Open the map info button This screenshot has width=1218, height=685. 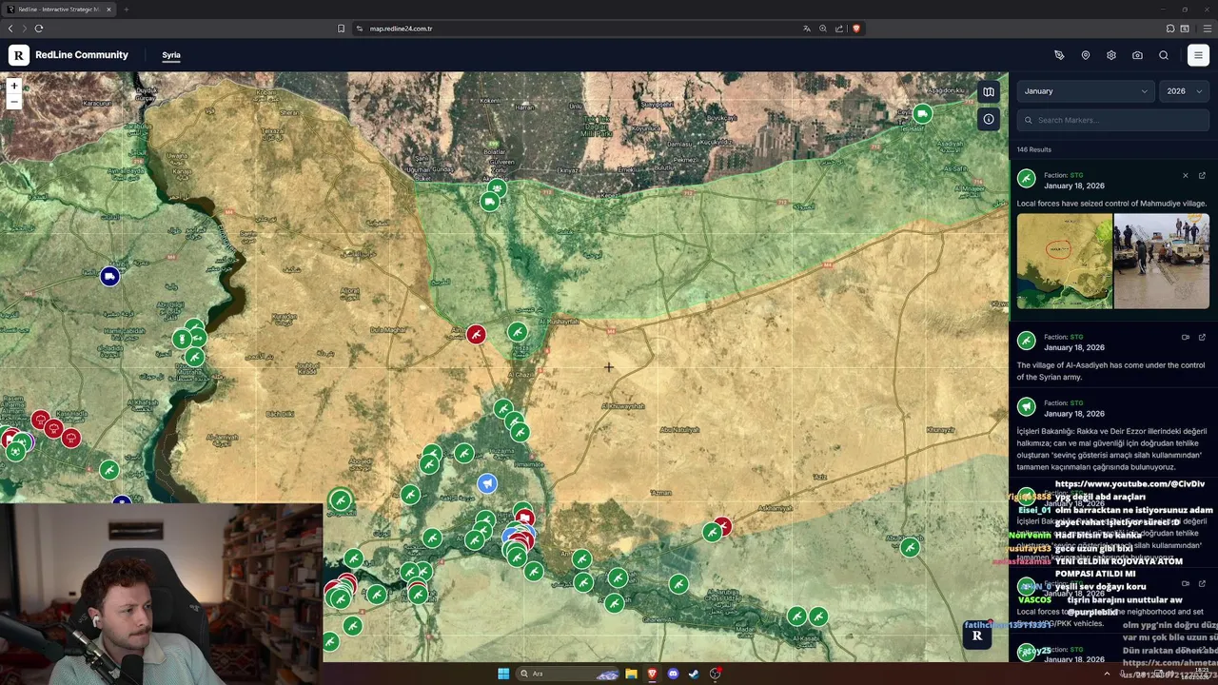coord(989,119)
